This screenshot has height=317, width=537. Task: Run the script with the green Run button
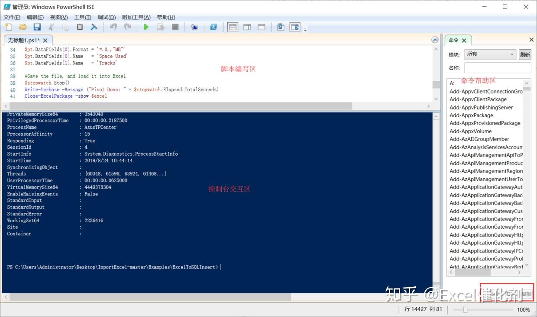tap(146, 27)
